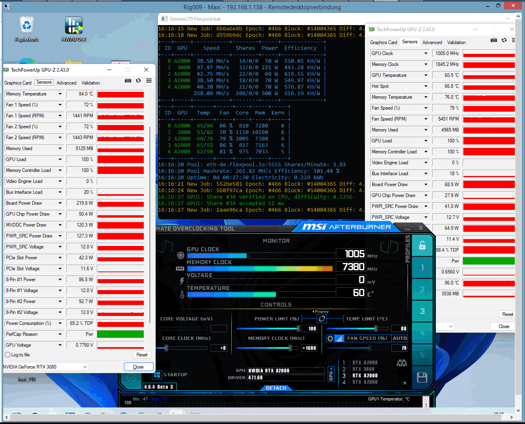The width and height of the screenshot is (525, 424).
Task: Toggle power/temp limit priority link icon
Action: point(322,318)
